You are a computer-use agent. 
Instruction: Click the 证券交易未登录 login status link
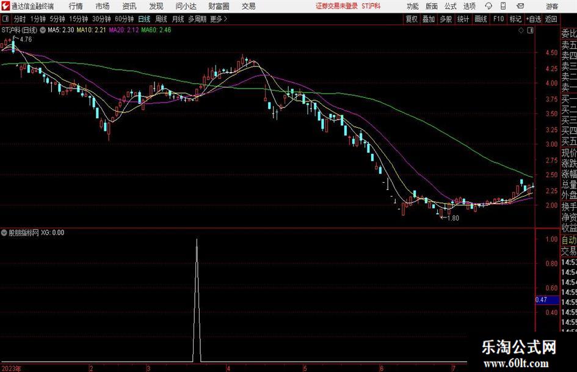(x=336, y=6)
